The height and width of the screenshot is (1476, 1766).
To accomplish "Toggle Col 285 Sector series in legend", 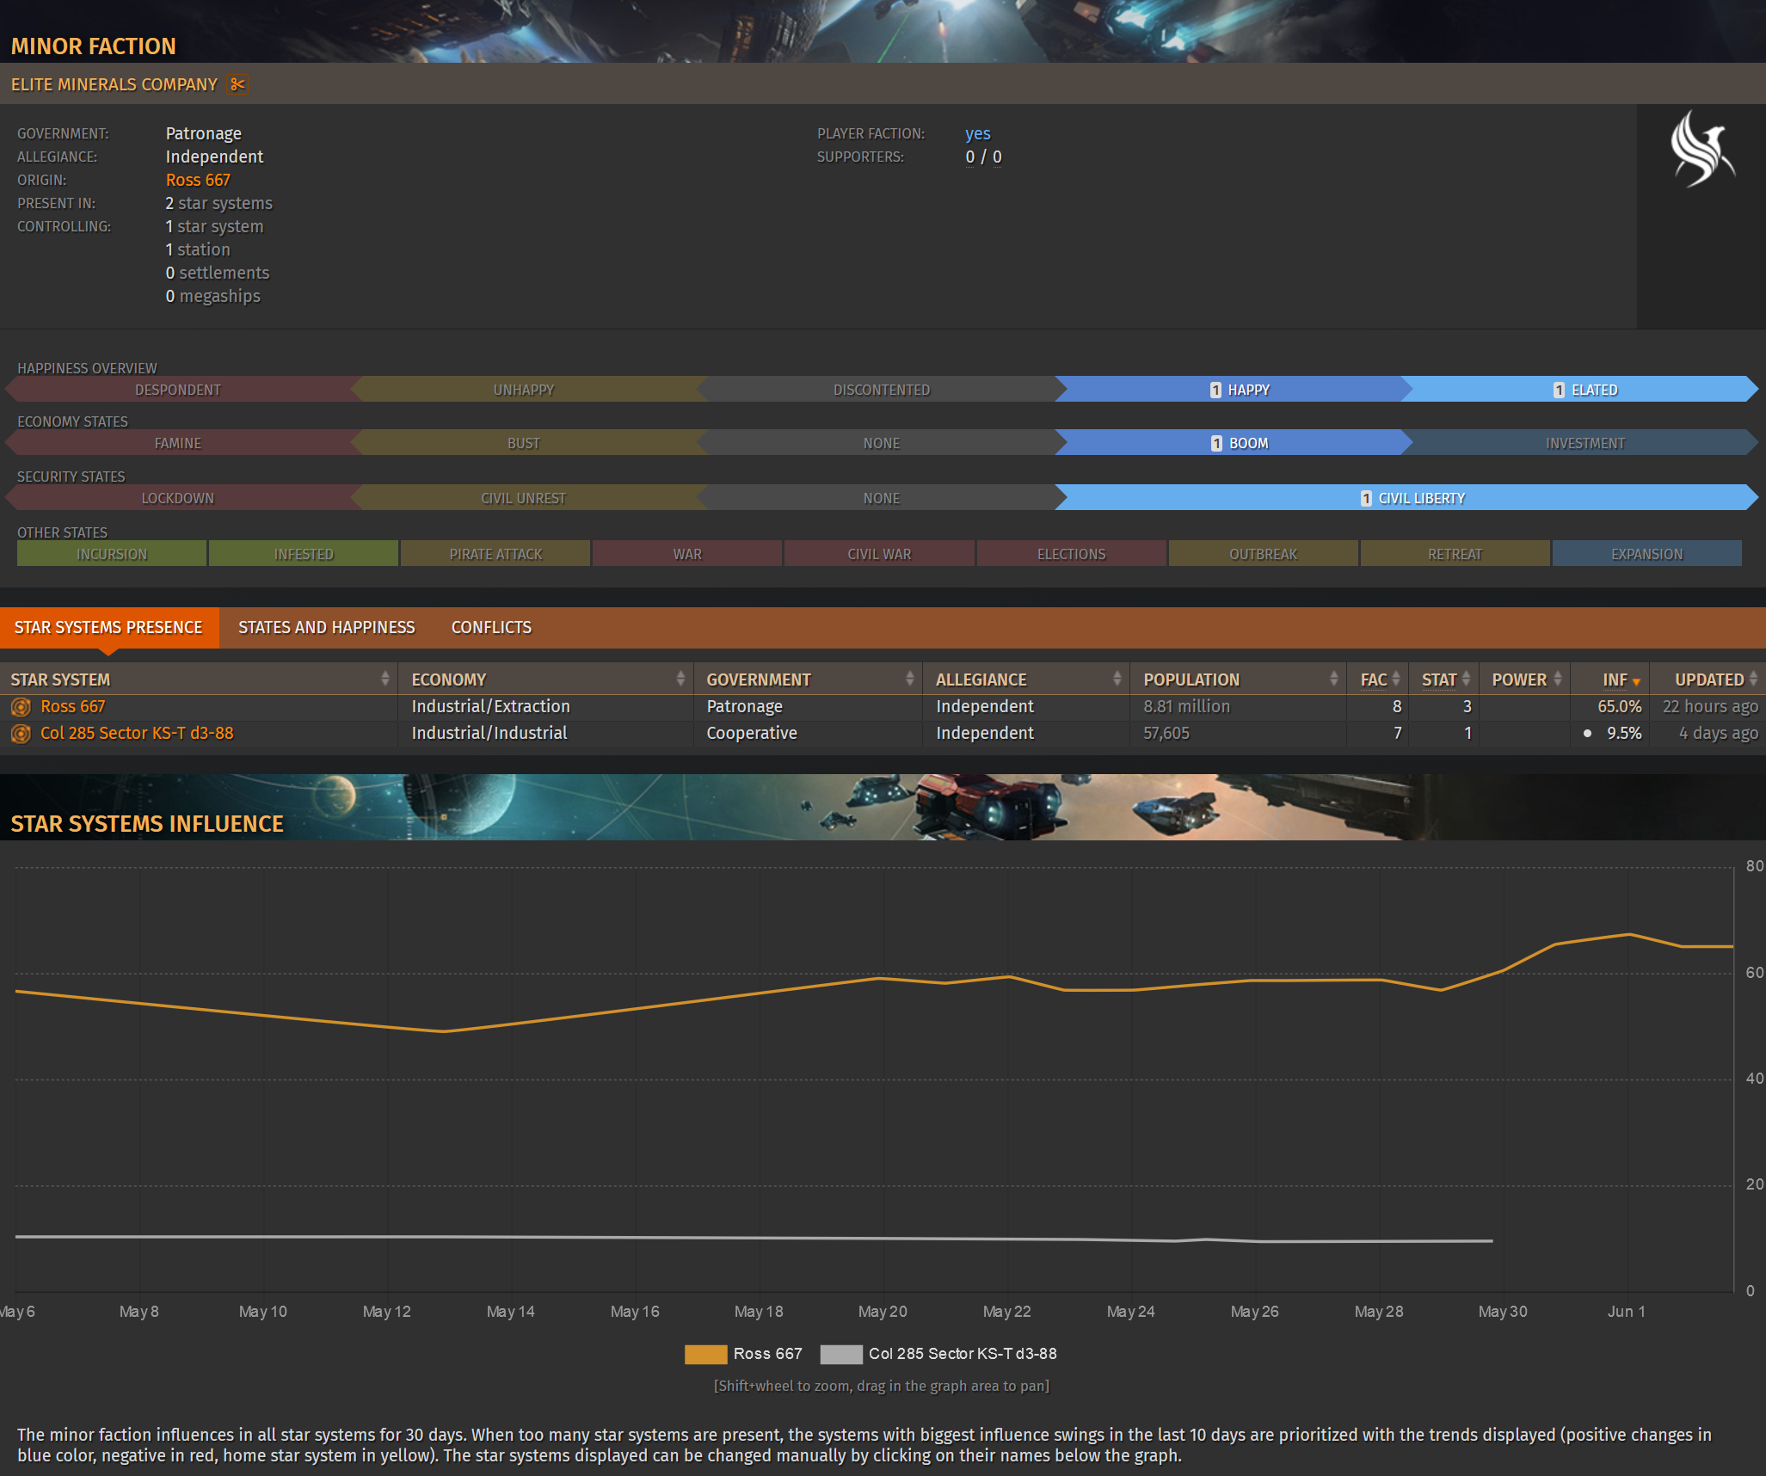I will pos(938,1354).
